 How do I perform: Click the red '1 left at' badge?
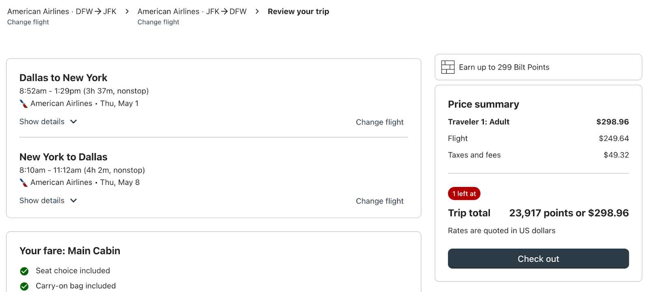[464, 194]
